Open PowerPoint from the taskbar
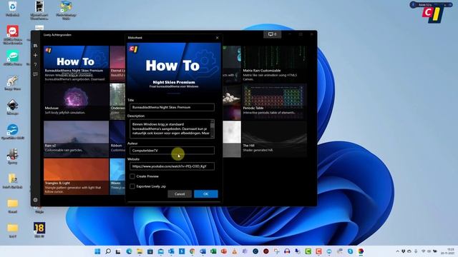The width and height of the screenshot is (458, 257). [x=224, y=251]
